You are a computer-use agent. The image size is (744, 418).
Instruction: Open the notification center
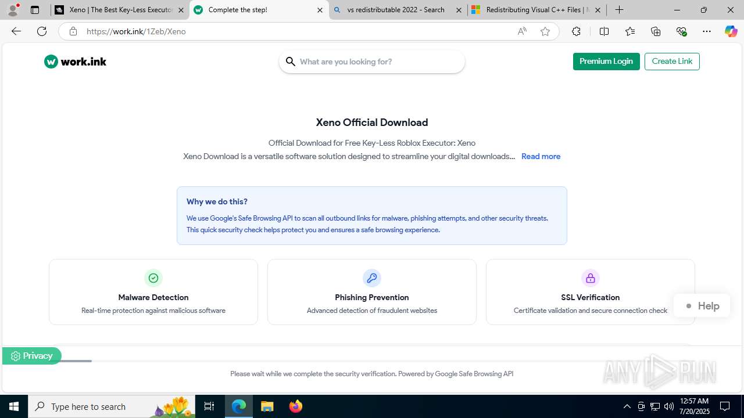pos(725,406)
